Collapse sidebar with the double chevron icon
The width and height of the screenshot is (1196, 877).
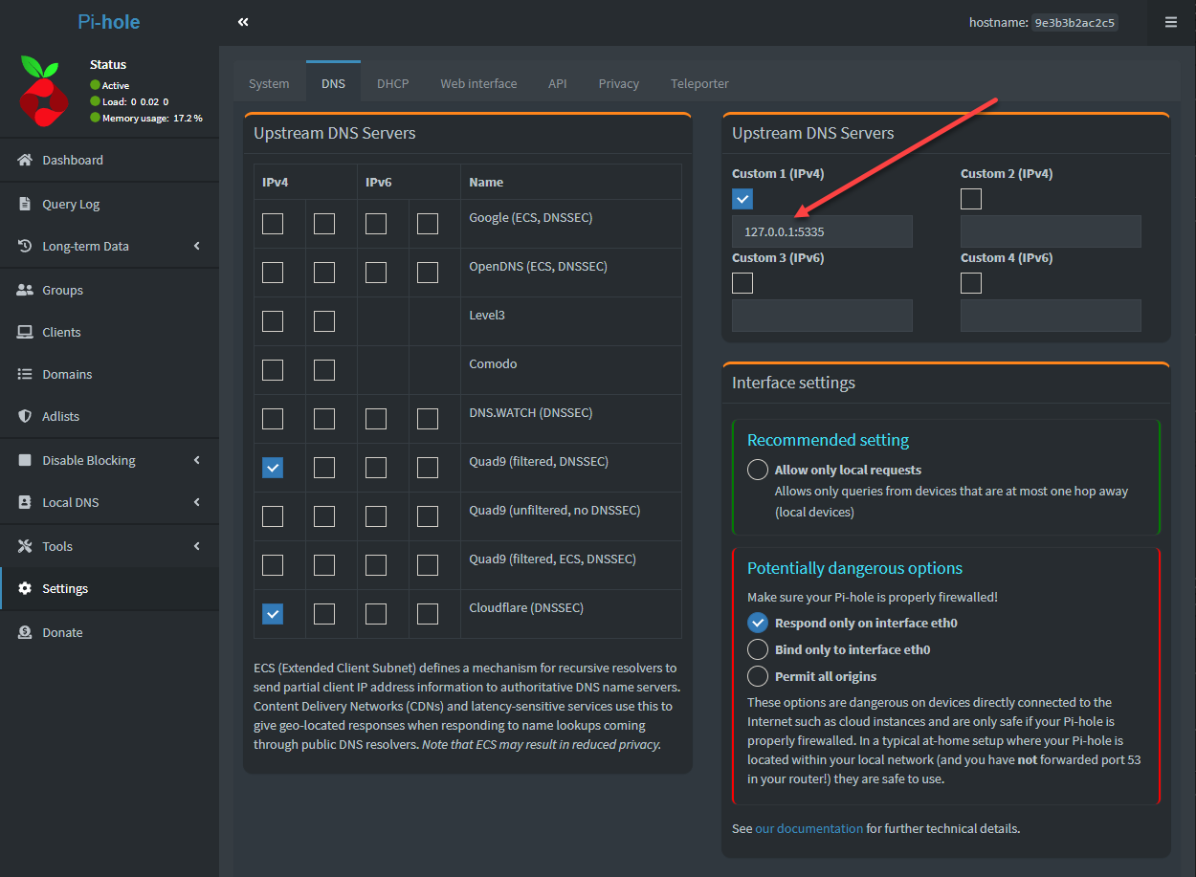tap(243, 22)
